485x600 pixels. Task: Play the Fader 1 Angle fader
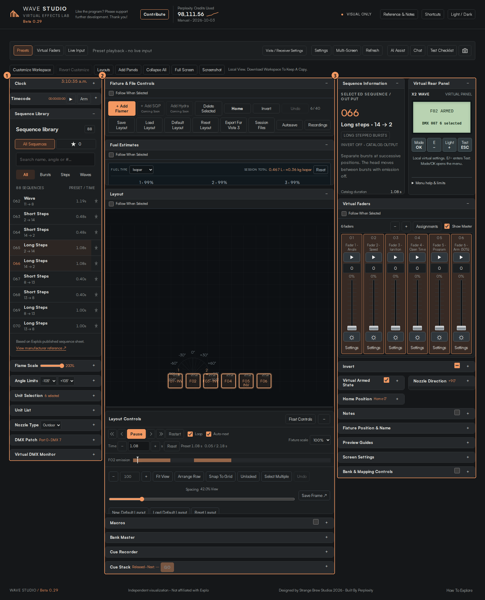[352, 257]
